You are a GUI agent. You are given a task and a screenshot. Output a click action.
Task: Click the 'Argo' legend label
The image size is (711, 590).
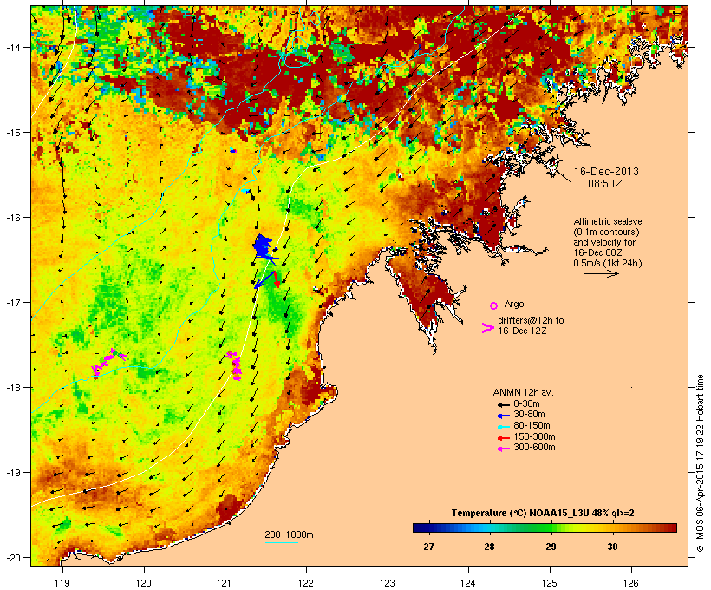[514, 304]
